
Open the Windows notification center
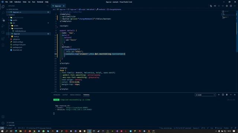pos(234,131)
